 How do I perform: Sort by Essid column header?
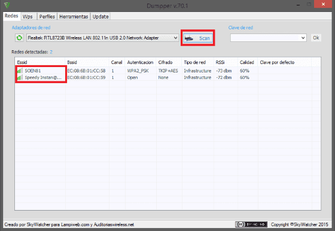pos(40,62)
